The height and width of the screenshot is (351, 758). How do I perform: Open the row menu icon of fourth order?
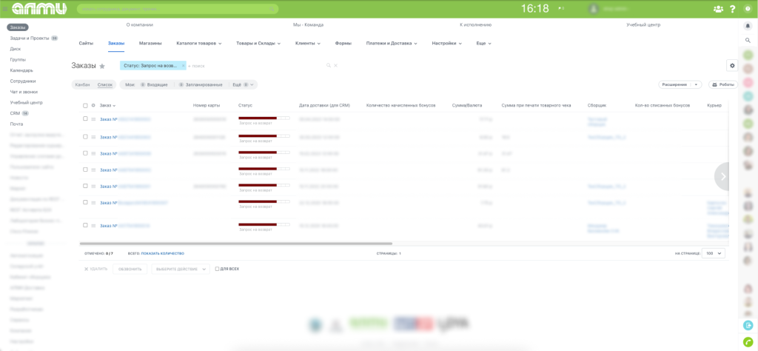pyautogui.click(x=93, y=170)
